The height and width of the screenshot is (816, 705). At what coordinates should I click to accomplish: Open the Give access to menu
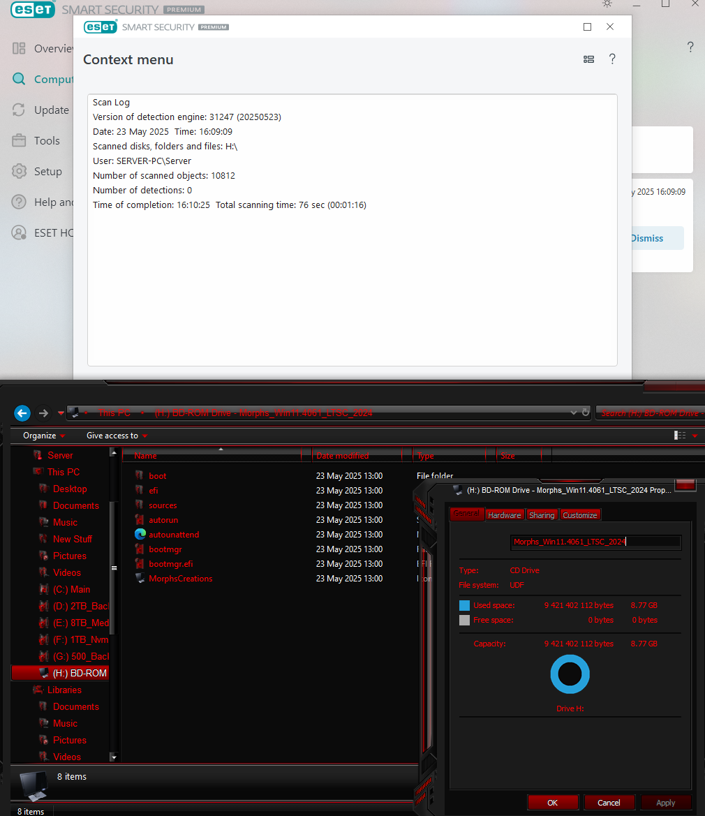(117, 436)
